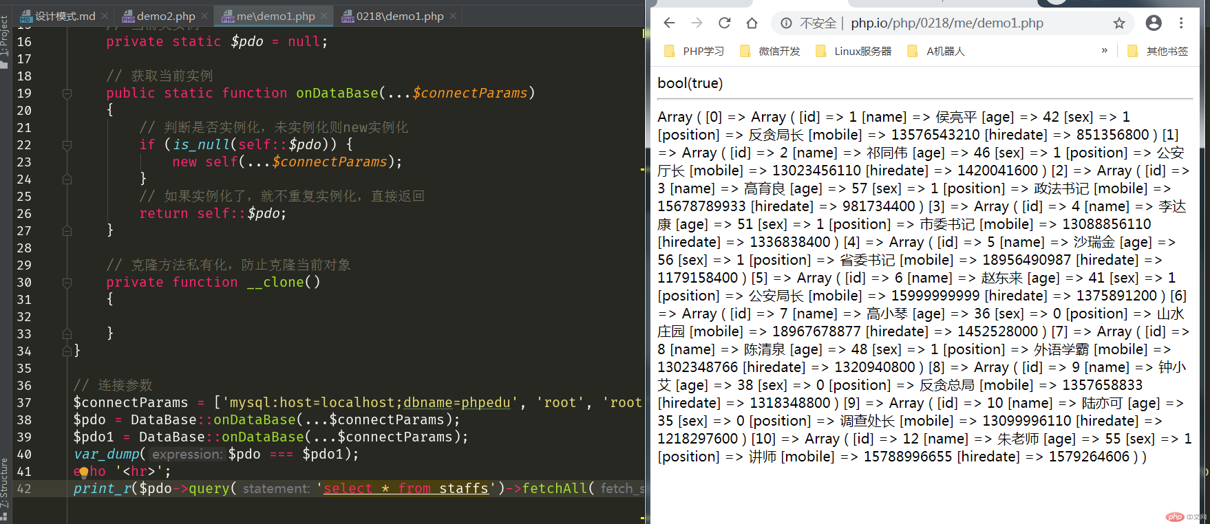Show more bookmarks chevron

point(1105,50)
